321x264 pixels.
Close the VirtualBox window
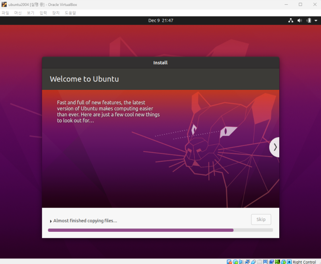click(x=315, y=4)
